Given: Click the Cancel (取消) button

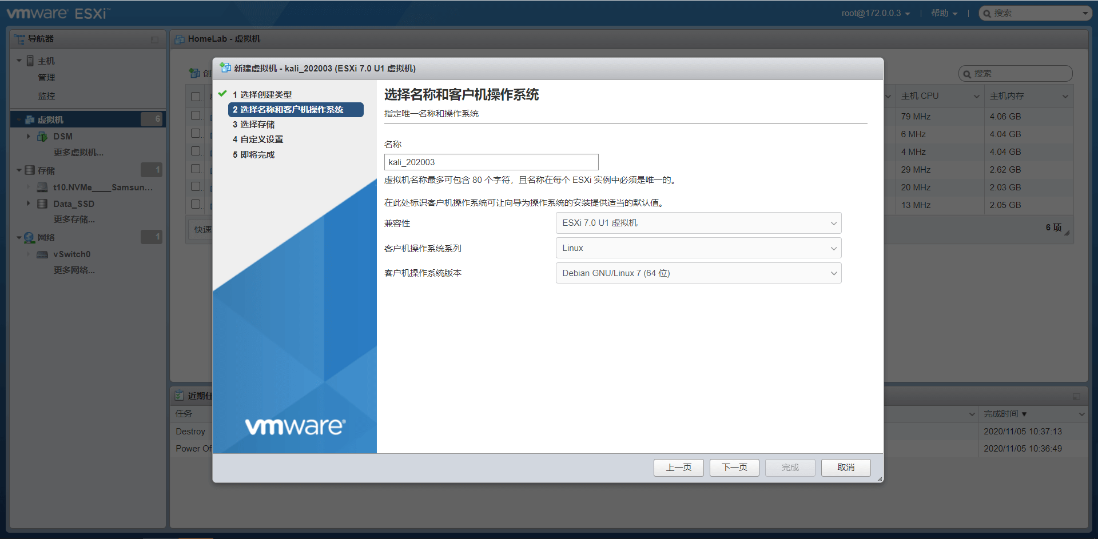Looking at the screenshot, I should coord(846,468).
